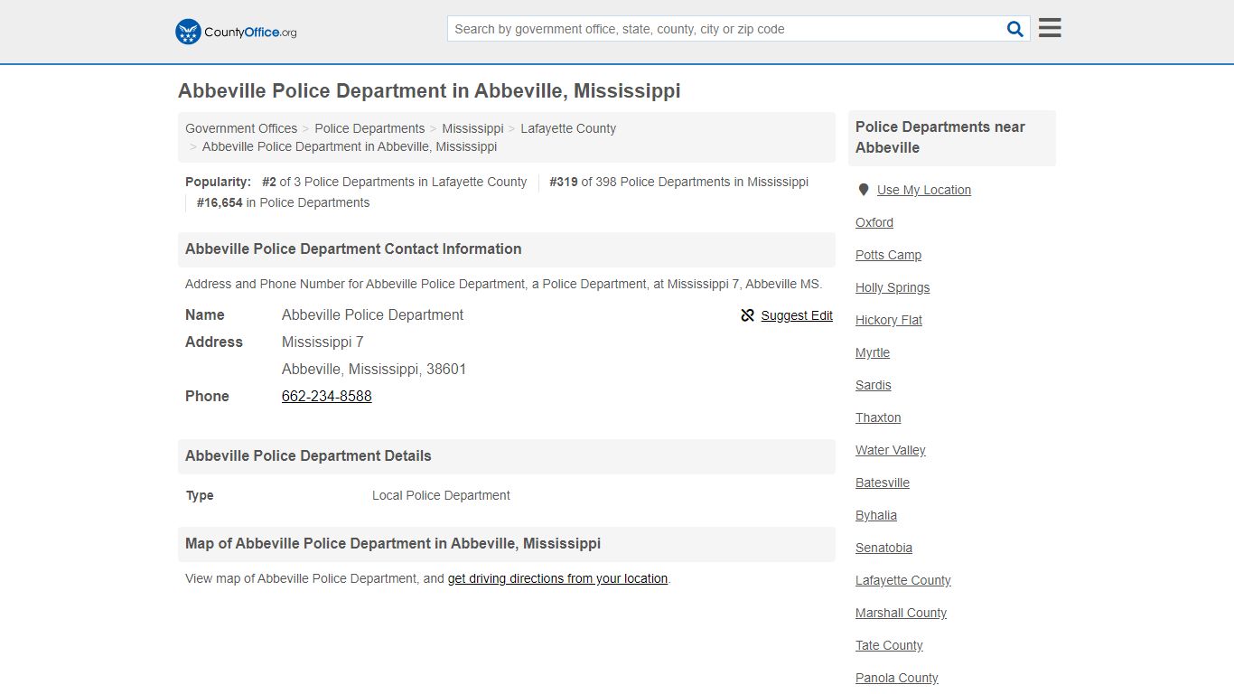1234x694 pixels.
Task: Go to Police Departments breadcrumb
Action: 369,128
